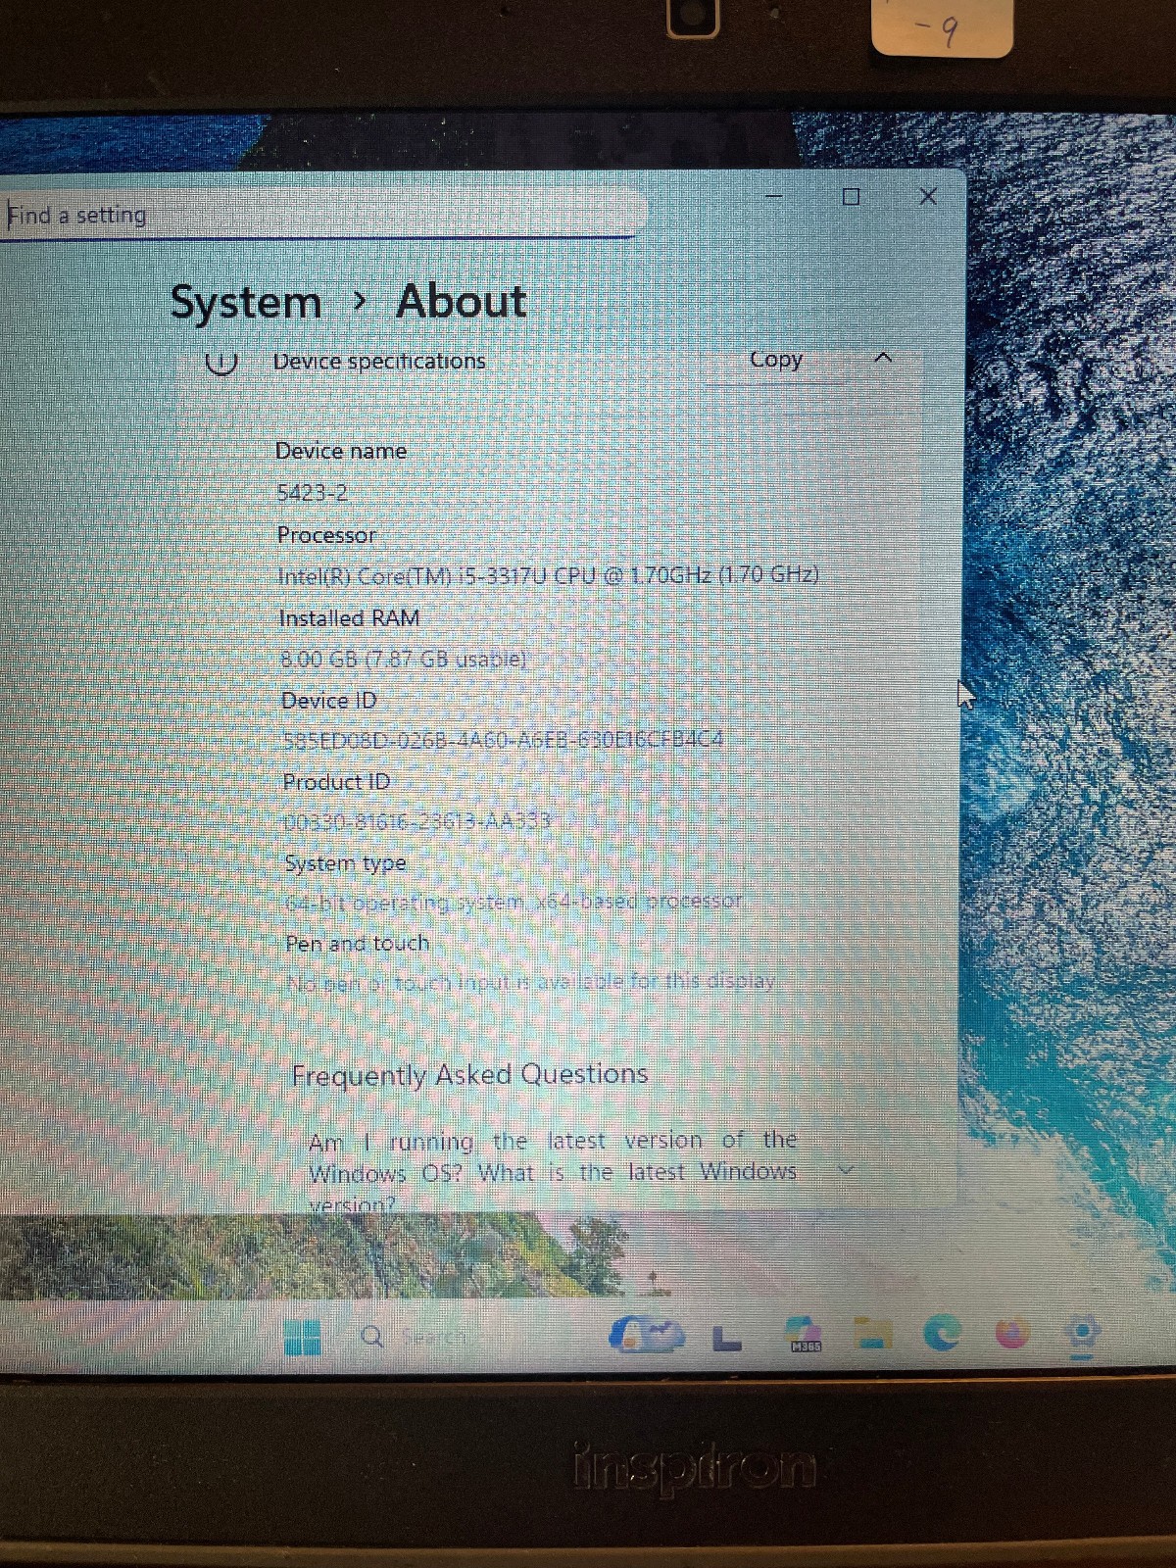
Task: Select the 8.00 GB installed RAM value
Action: coord(404,659)
